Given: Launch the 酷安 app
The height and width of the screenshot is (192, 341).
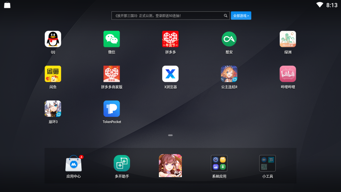Looking at the screenshot, I should (x=229, y=39).
